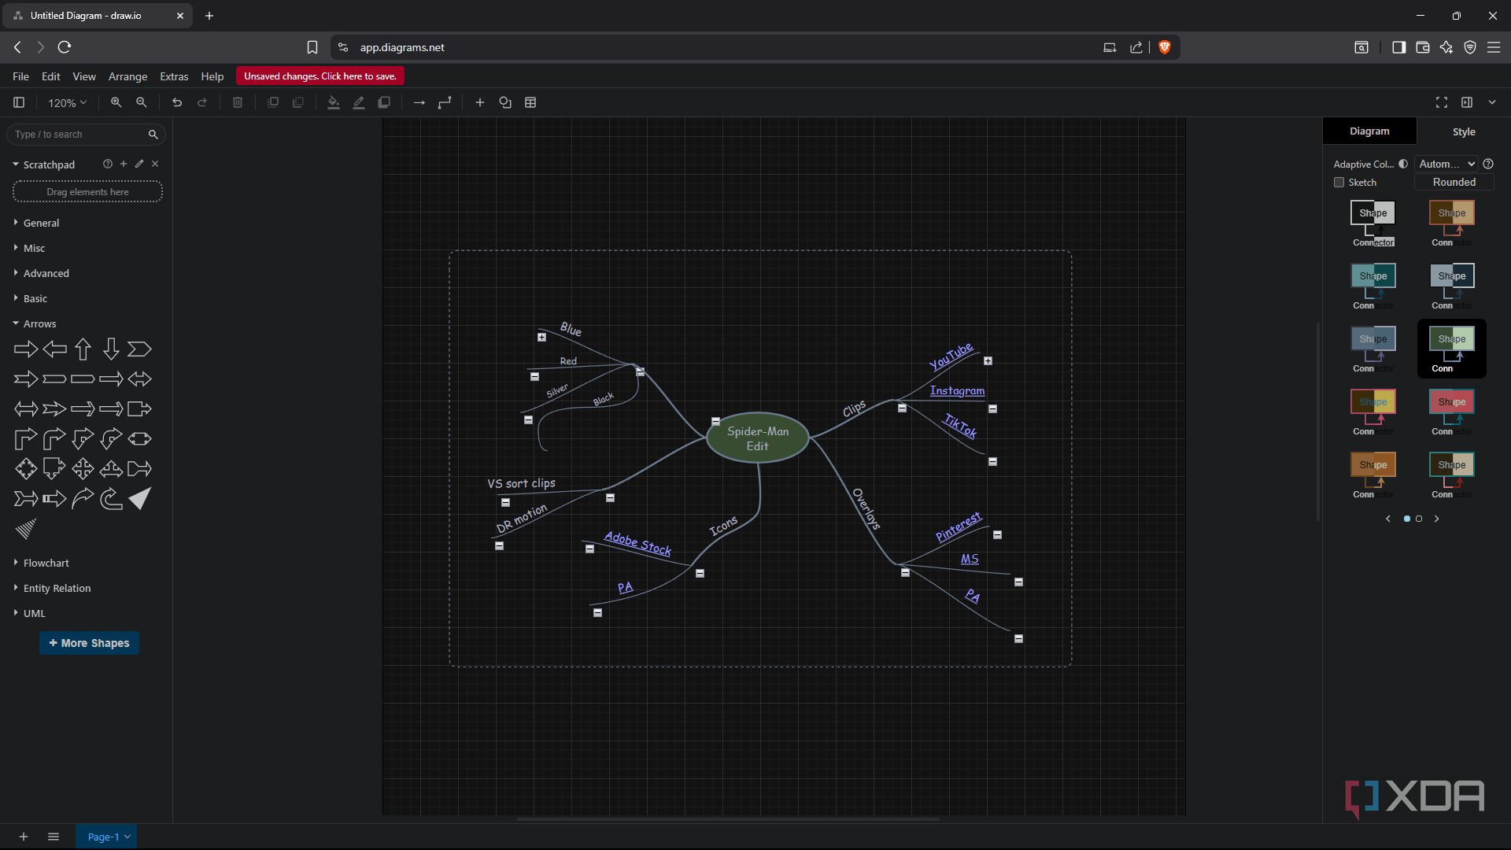Select the waypoints connector tool
Screen dimensions: 1511x850
pyautogui.click(x=445, y=102)
